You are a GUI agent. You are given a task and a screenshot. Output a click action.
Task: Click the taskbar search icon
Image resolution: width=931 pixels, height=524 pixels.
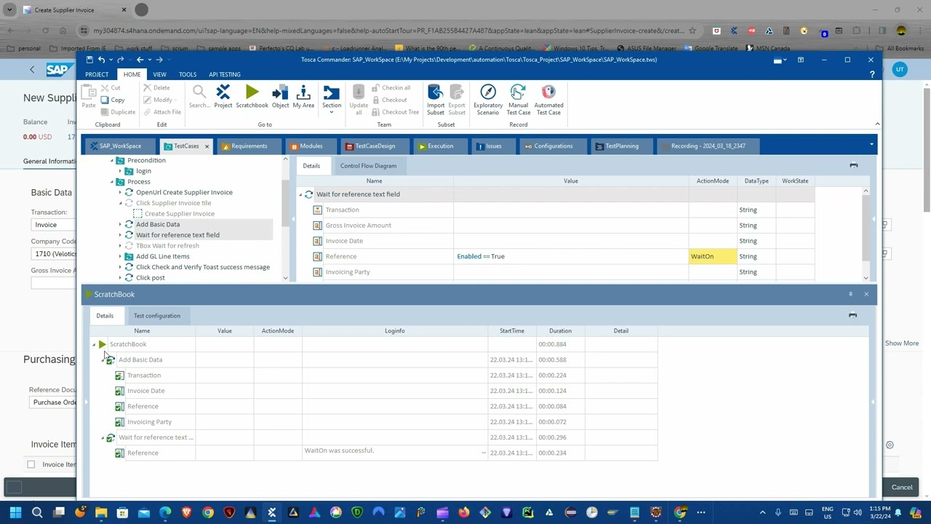37,512
